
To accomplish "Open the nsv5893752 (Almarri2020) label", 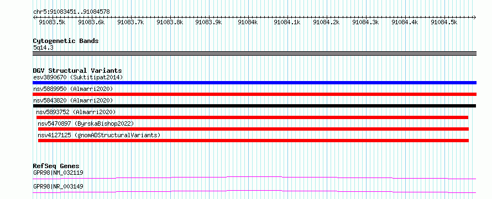I will (x=76, y=112).
